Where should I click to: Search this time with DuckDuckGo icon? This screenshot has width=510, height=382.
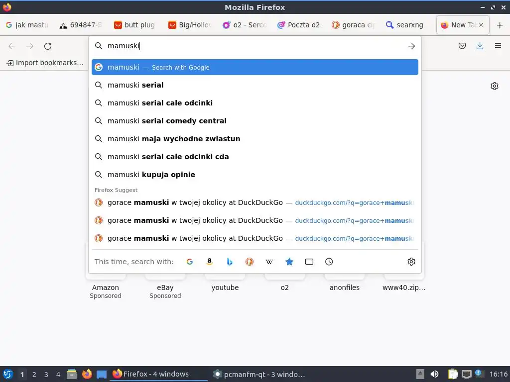[x=250, y=262]
